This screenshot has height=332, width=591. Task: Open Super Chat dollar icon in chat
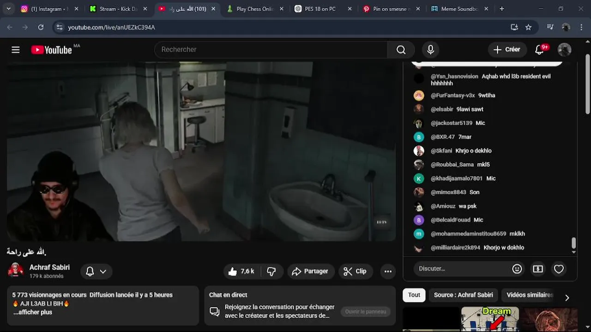pos(538,268)
